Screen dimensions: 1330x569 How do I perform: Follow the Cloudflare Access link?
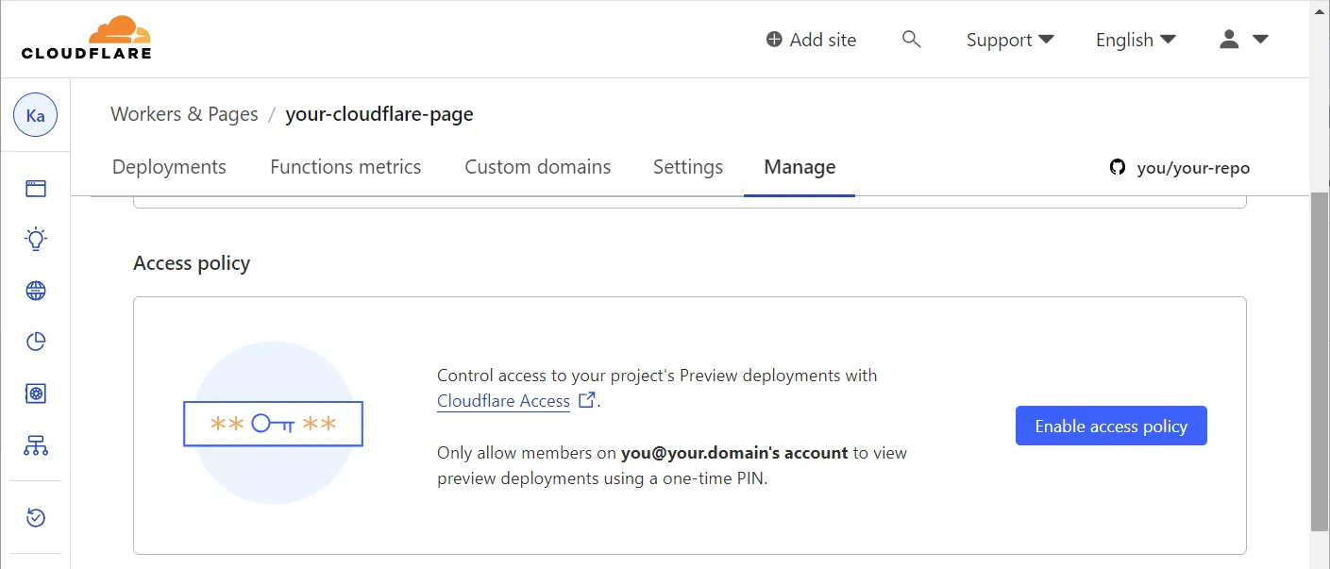(x=504, y=401)
